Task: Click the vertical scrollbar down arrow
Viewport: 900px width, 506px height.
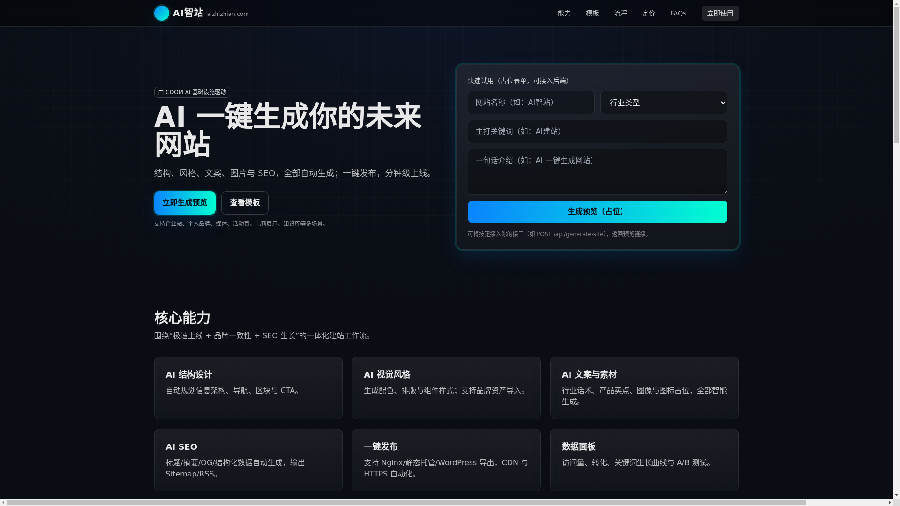Action: (896, 496)
